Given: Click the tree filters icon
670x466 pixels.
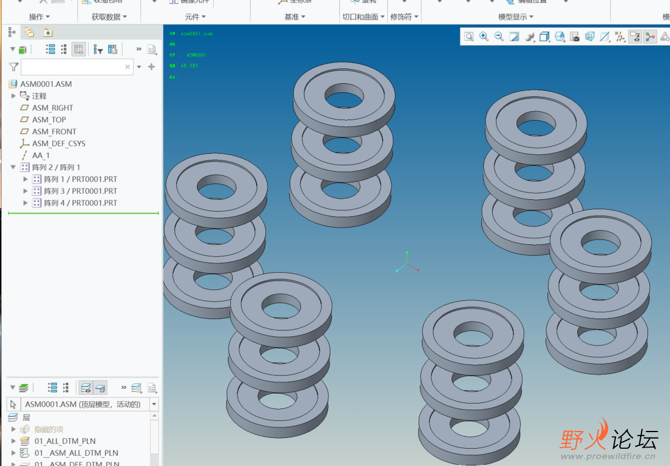Looking at the screenshot, I should point(98,49).
